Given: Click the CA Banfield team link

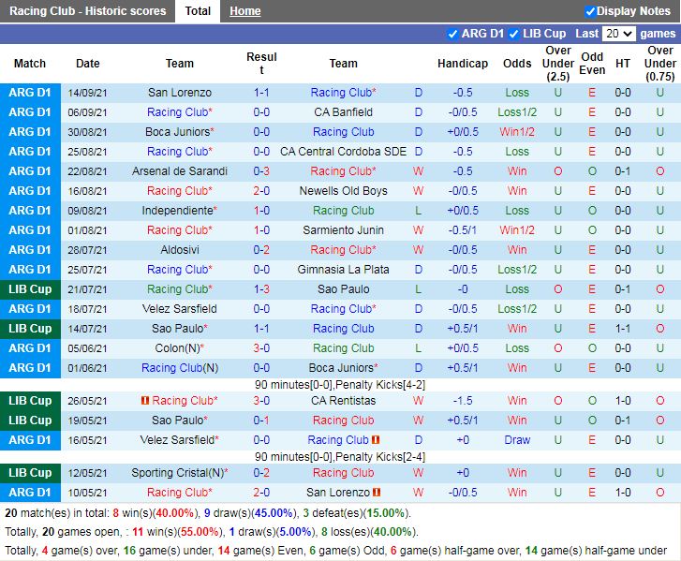Looking at the screenshot, I should pos(343,112).
